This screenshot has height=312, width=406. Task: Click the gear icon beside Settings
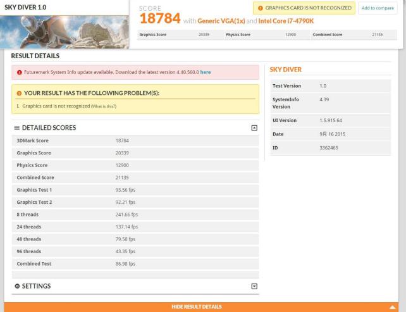point(17,286)
